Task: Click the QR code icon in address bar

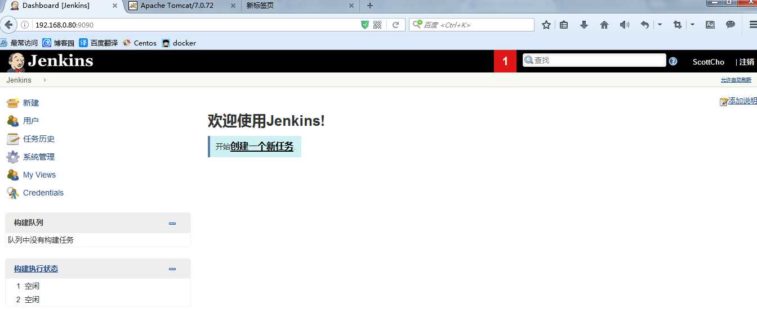Action: click(x=377, y=25)
